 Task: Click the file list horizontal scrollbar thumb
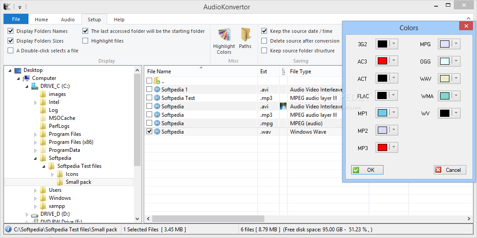tap(208, 218)
